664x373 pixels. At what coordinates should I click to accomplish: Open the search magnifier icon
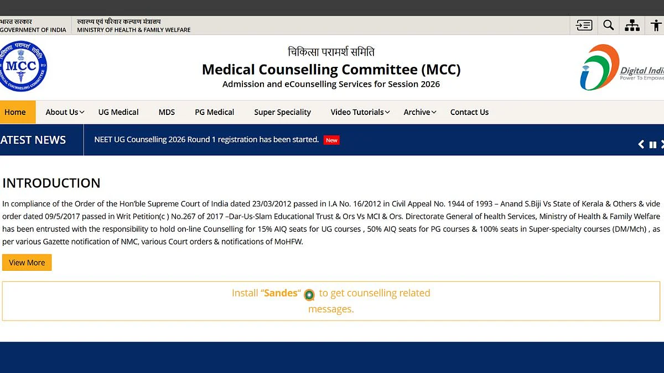coord(608,25)
